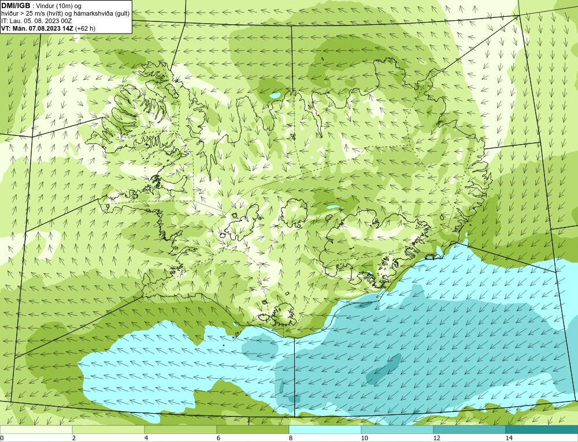578x442 pixels.
Task: Click the above 14 m/s darkest teal swatch
Action: coord(542,429)
